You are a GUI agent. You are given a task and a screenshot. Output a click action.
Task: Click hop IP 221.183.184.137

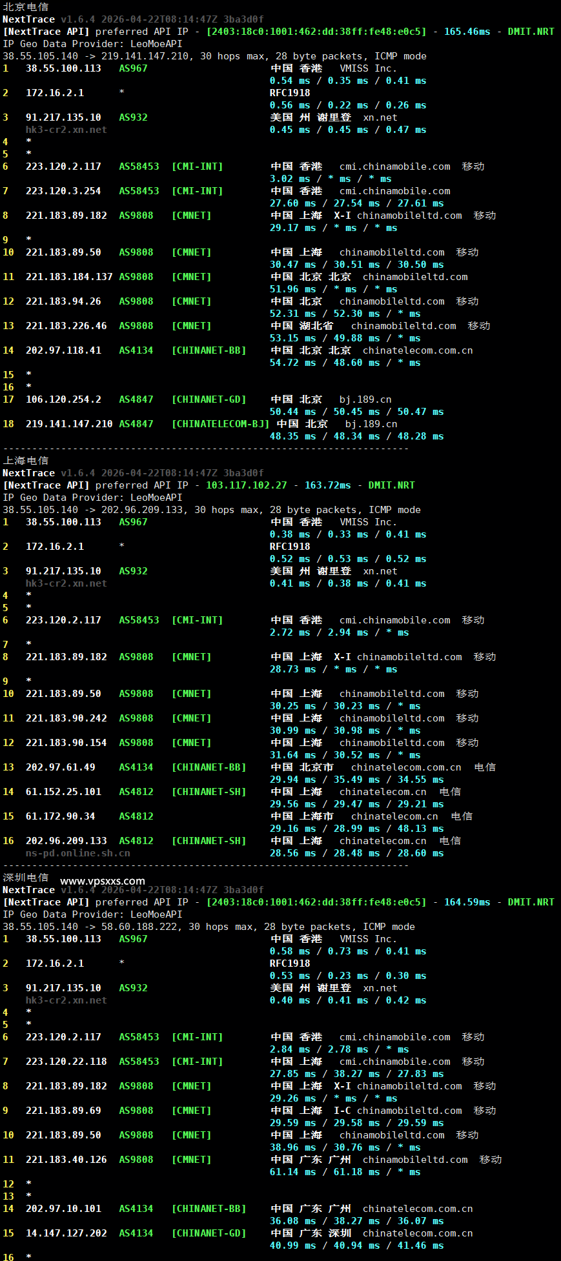pos(69,277)
